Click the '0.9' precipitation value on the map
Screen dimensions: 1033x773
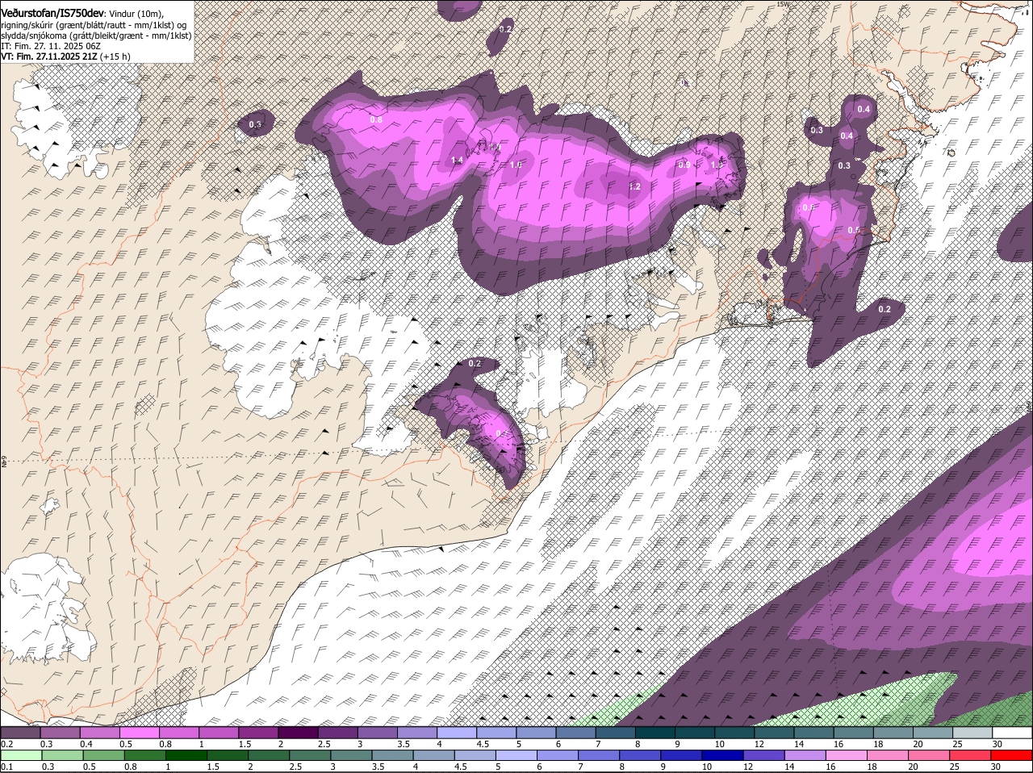(684, 165)
